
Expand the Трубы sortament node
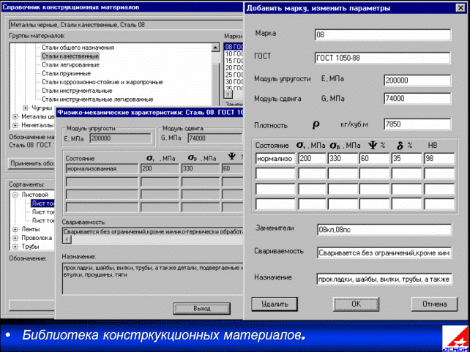(15, 247)
